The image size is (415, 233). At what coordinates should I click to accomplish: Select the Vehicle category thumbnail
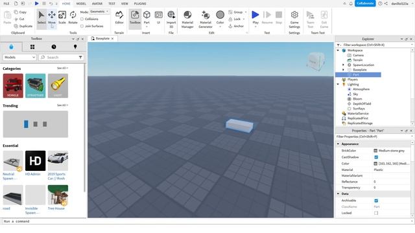(13, 85)
